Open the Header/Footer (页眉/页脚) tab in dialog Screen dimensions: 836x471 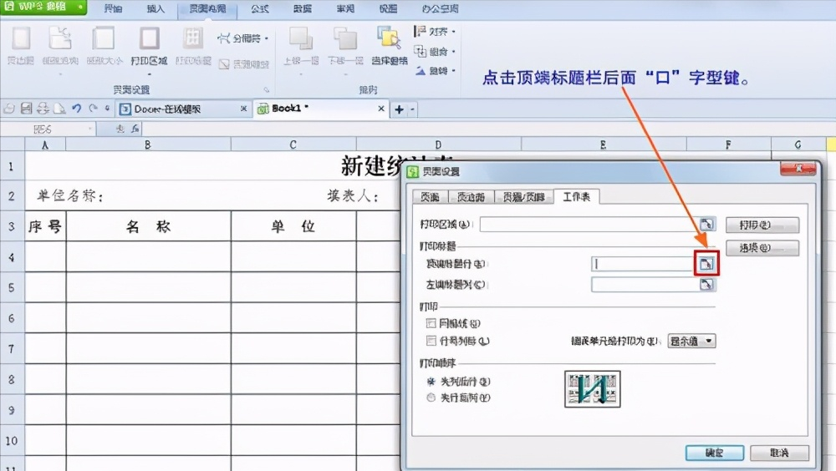pyautogui.click(x=523, y=197)
